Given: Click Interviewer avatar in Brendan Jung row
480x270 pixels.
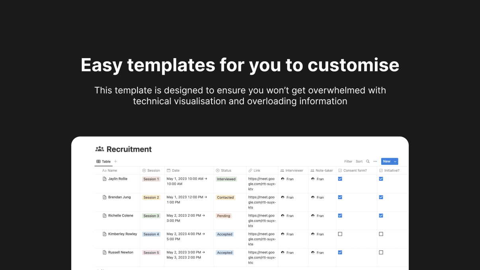Looking at the screenshot, I should coord(283,197).
